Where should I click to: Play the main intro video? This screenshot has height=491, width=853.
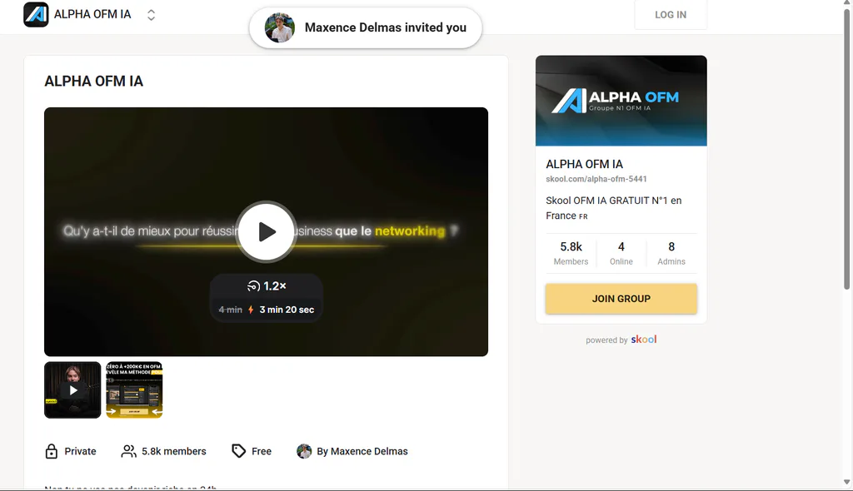click(x=266, y=231)
